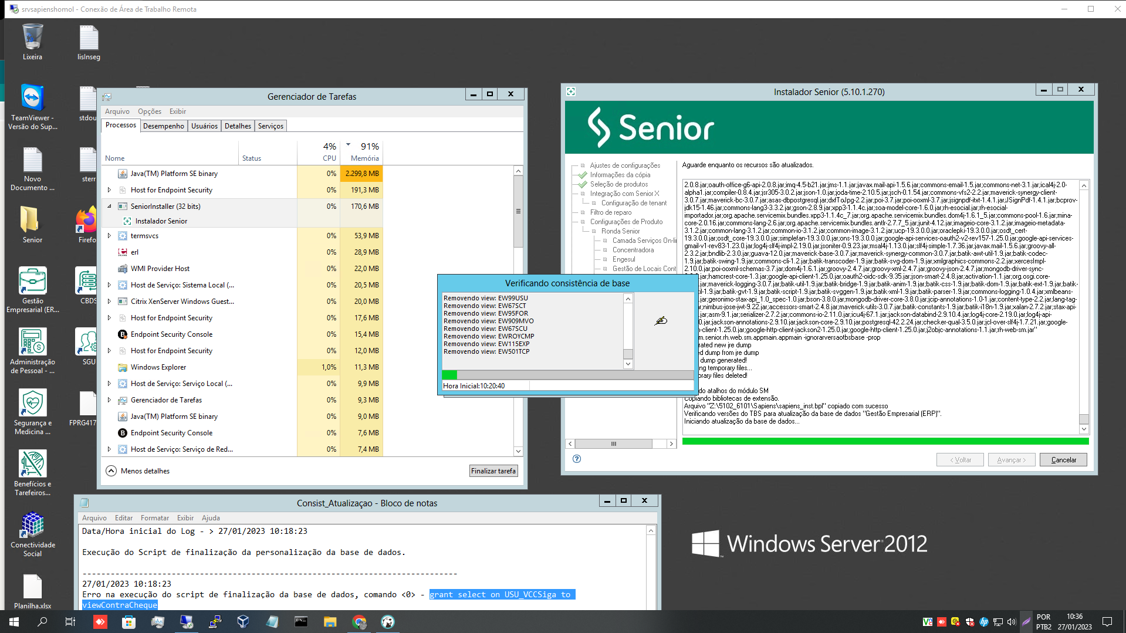The image size is (1126, 633).
Task: Switch to the Usuários tab
Action: 204,126
